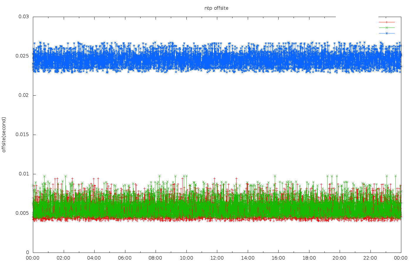411x264 pixels.
Task: Select the 0.03 y-axis tick label
Action: [24, 17]
